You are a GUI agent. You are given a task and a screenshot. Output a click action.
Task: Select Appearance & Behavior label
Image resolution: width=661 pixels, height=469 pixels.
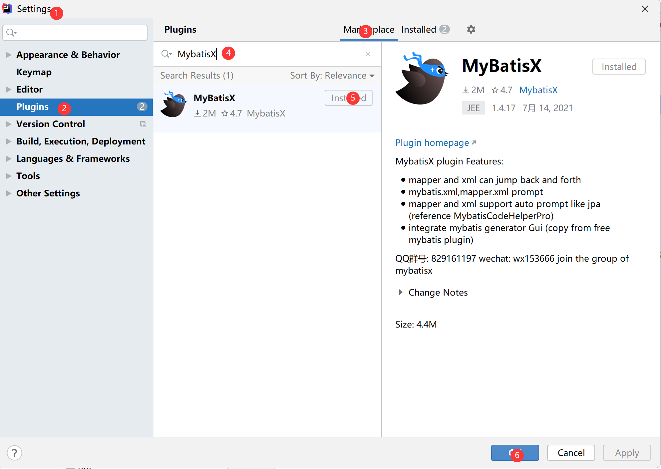(68, 55)
